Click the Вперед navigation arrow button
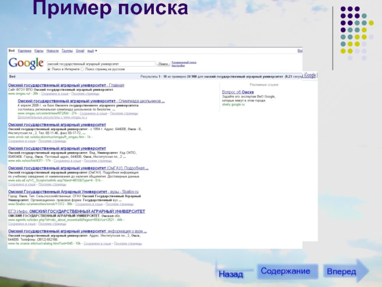 coord(343,271)
